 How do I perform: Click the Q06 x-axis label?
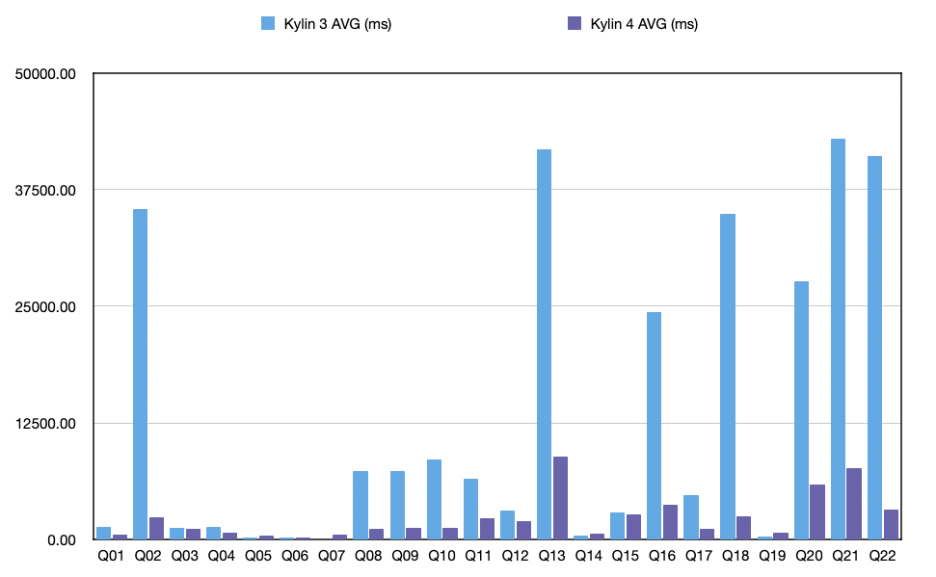pos(295,556)
